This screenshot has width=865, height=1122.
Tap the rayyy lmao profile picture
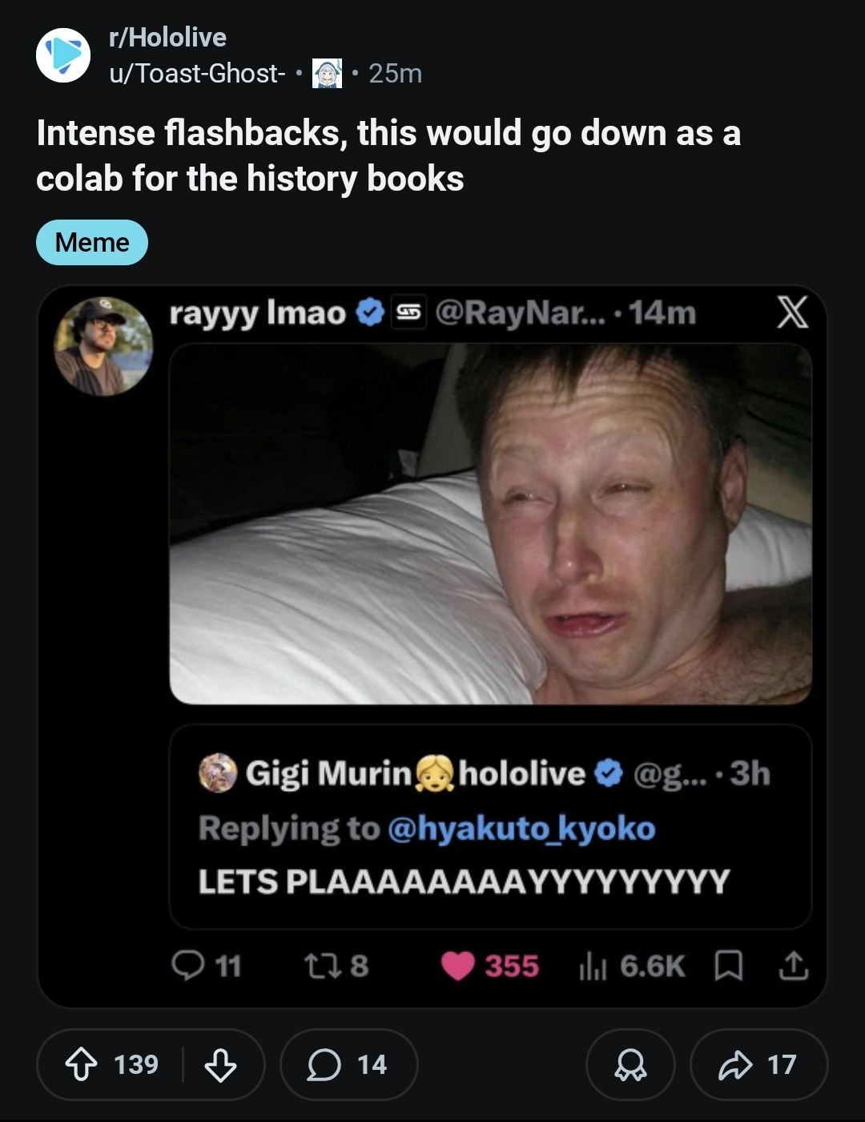click(x=103, y=346)
